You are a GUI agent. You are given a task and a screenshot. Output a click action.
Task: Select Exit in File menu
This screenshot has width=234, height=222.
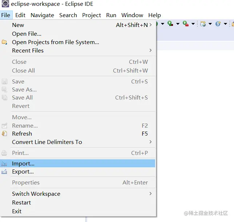pos(78,211)
